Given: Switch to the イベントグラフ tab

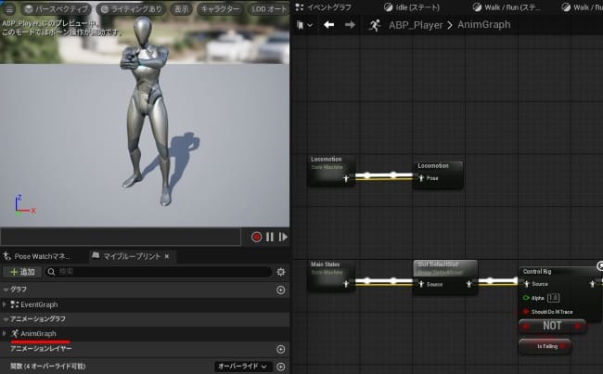Looking at the screenshot, I should click(324, 6).
